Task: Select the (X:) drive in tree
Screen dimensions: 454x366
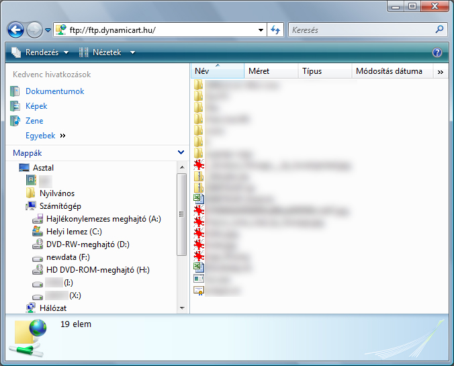Action: (63, 295)
